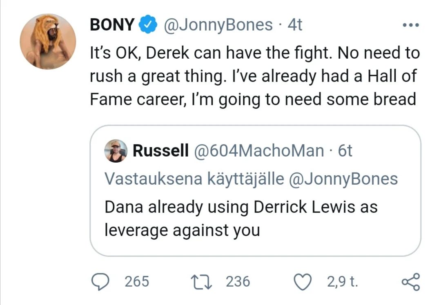Click the 4t timestamp of the tweet
Screen dimensions: 441x305
pyautogui.click(x=295, y=25)
